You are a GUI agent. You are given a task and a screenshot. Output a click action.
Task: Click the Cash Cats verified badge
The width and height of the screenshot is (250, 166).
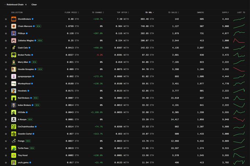click(x=29, y=48)
